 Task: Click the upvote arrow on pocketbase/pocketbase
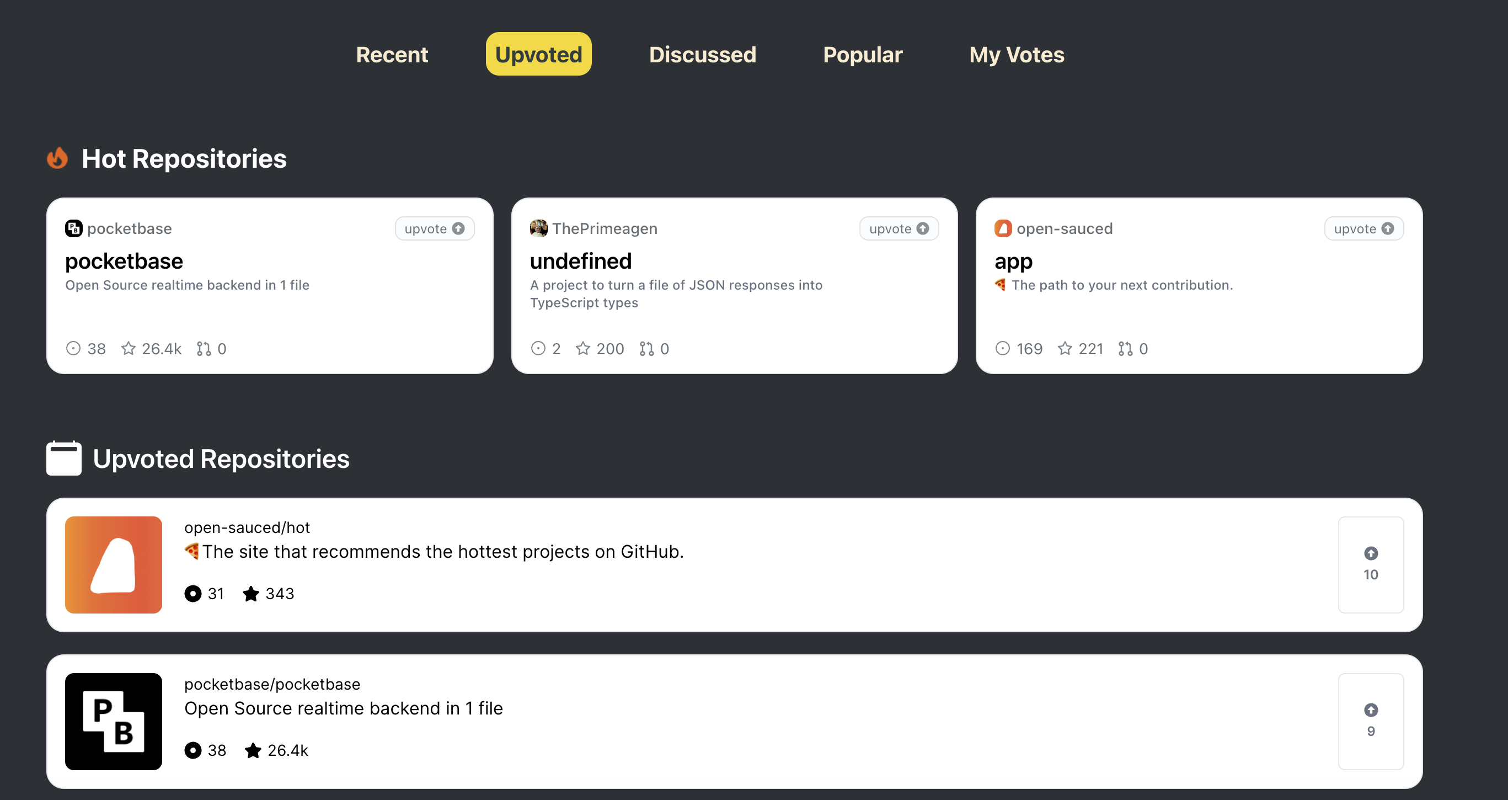[1371, 711]
